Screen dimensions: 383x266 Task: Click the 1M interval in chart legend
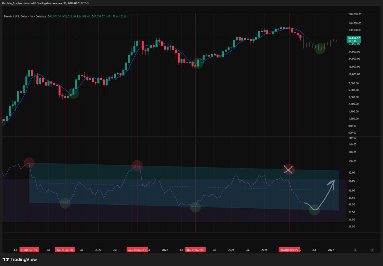31,16
